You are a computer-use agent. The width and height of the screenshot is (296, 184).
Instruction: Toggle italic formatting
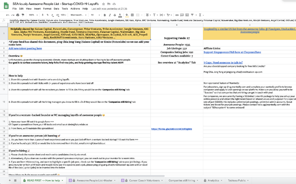coord(110,15)
